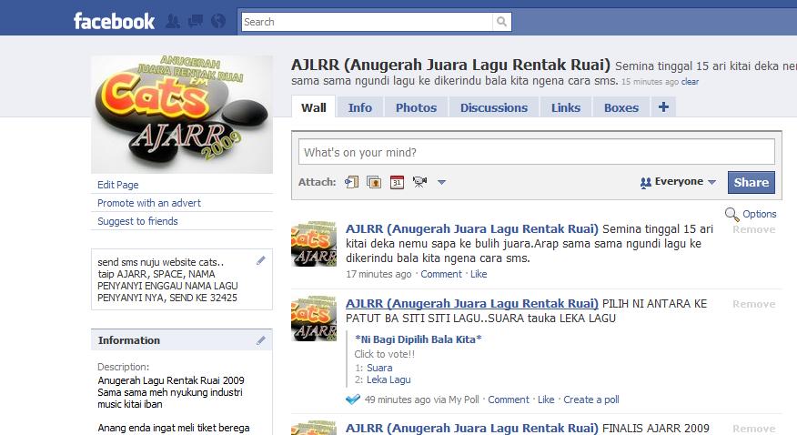The image size is (797, 435).
Task: Switch to the Info tab
Action: coord(360,107)
